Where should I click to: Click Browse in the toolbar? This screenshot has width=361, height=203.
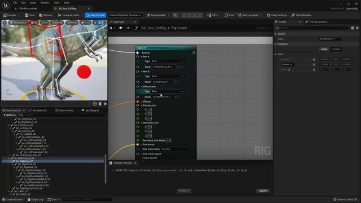click(x=46, y=15)
